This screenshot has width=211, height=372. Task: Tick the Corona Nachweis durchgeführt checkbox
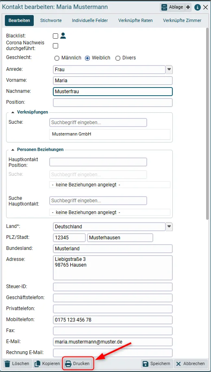[55, 46]
